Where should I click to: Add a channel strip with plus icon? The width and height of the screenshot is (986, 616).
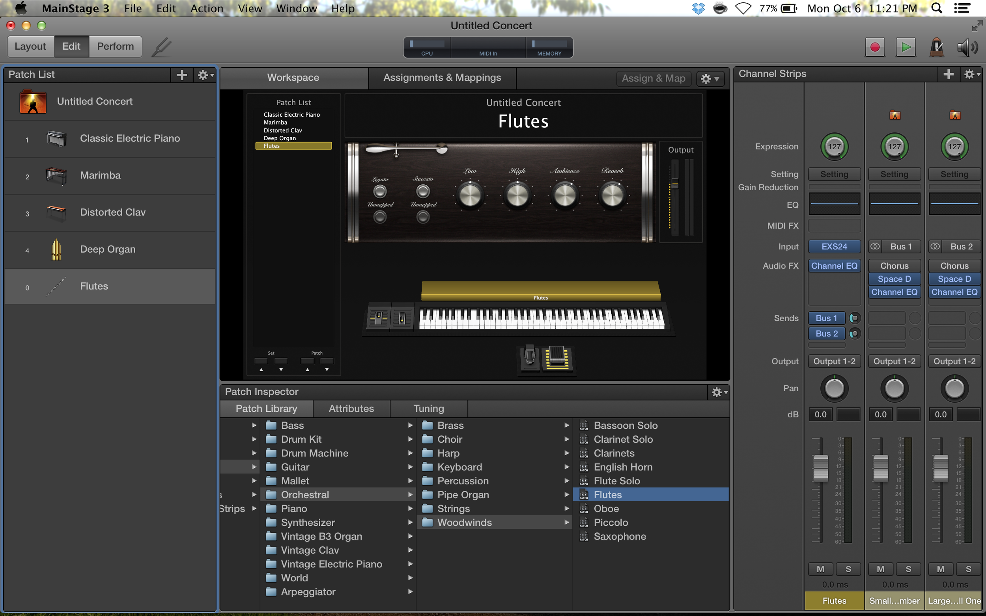pos(948,74)
